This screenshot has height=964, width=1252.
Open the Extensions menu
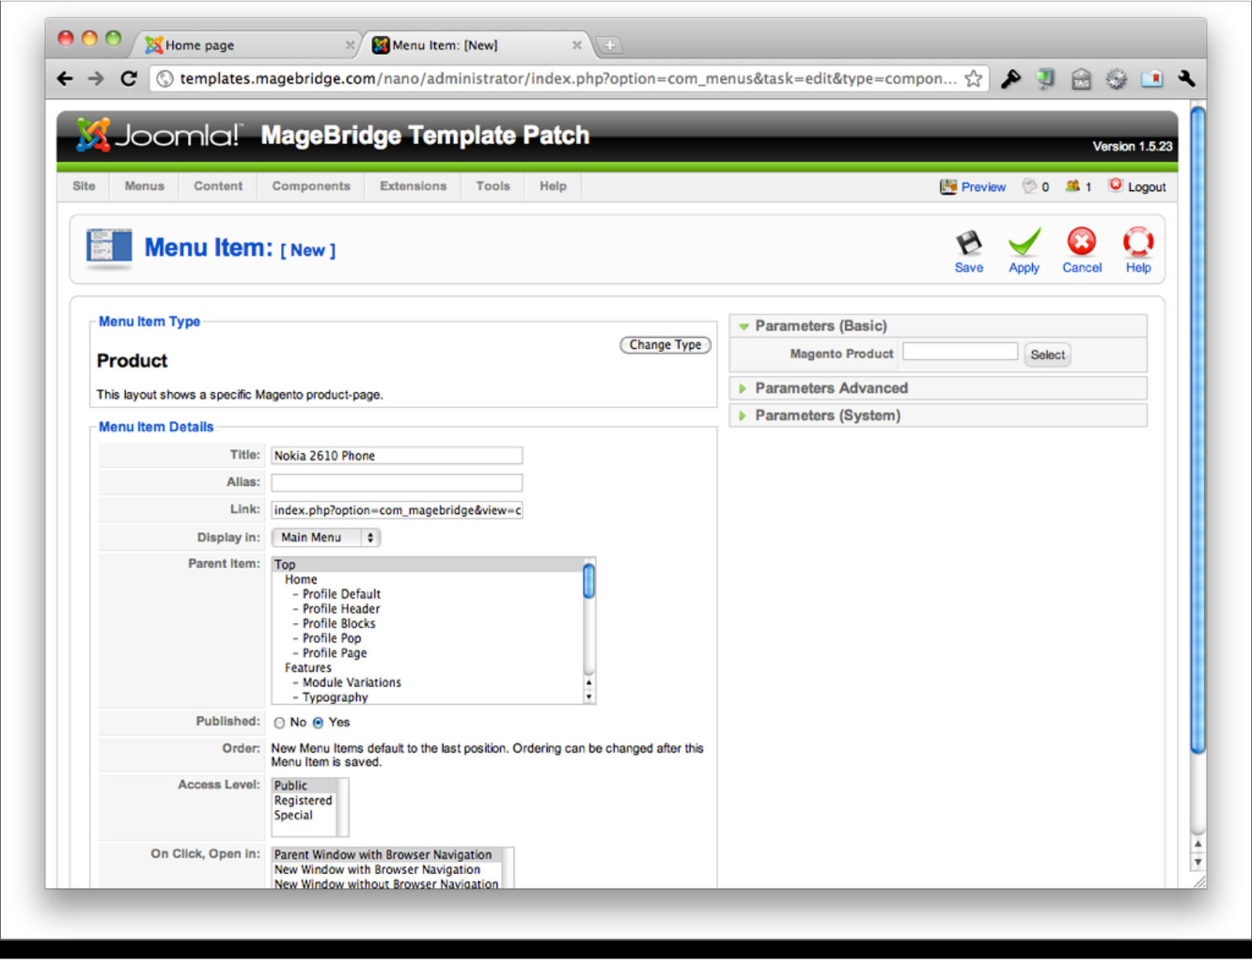(x=413, y=186)
